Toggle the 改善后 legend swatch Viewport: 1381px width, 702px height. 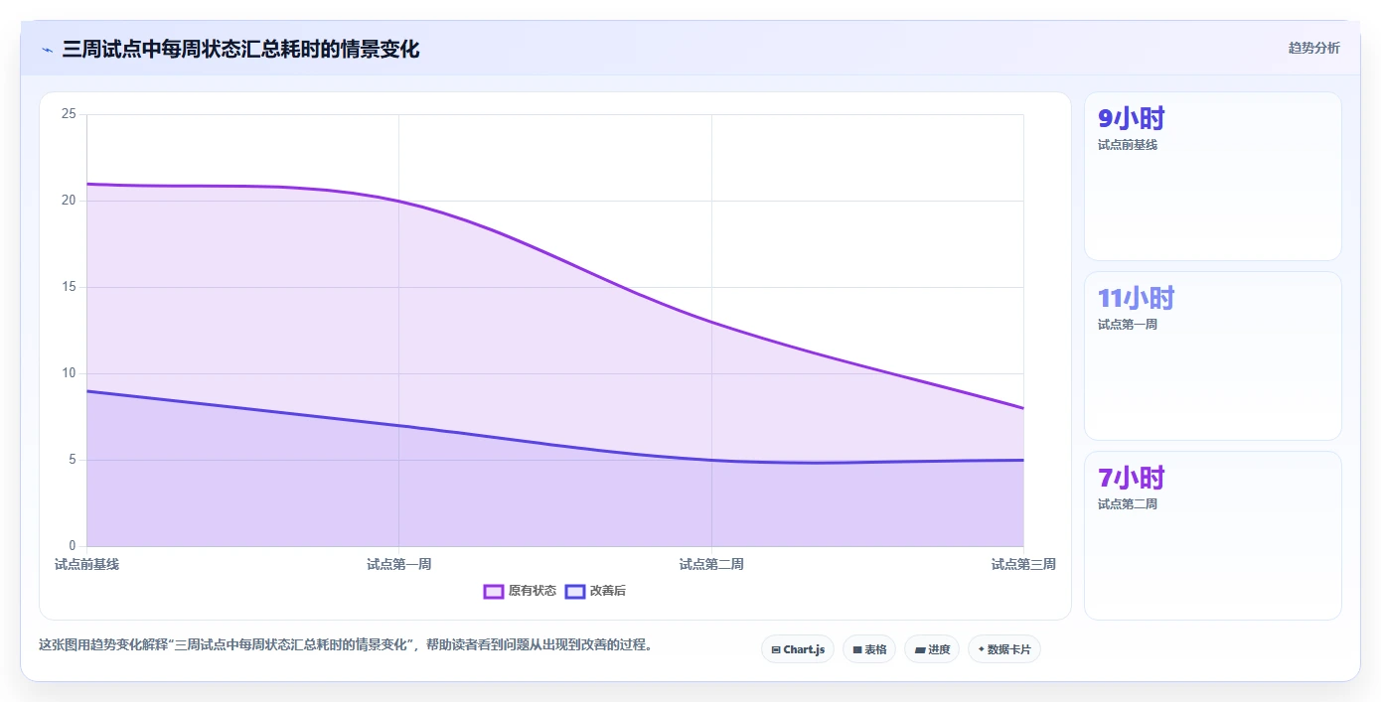(x=575, y=591)
